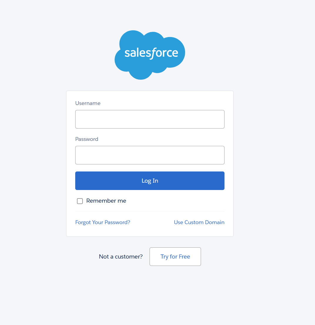The height and width of the screenshot is (325, 315).
Task: Click the Username field label
Action: tap(88, 103)
